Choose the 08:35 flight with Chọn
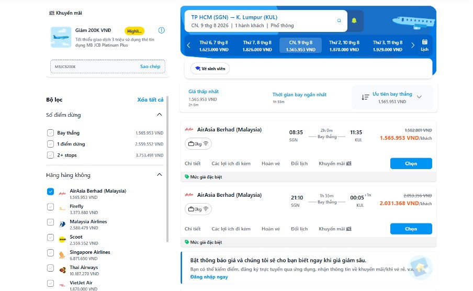Image resolution: width=473 pixels, height=291 pixels. click(411, 163)
